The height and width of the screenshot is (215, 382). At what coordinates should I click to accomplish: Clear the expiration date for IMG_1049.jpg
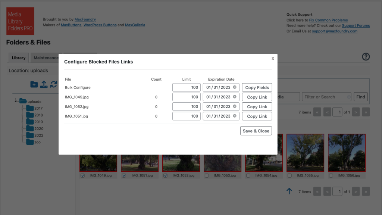[235, 97]
